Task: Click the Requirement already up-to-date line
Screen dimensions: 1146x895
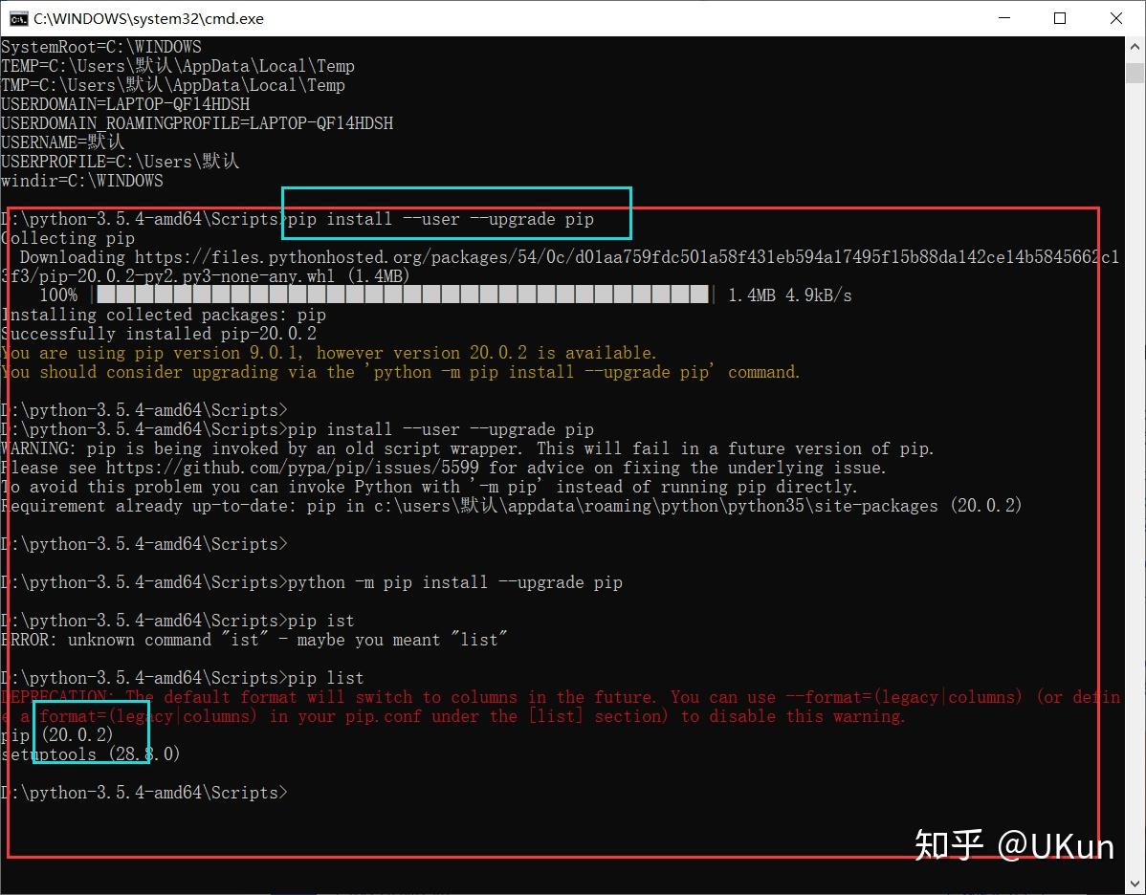Action: [507, 505]
